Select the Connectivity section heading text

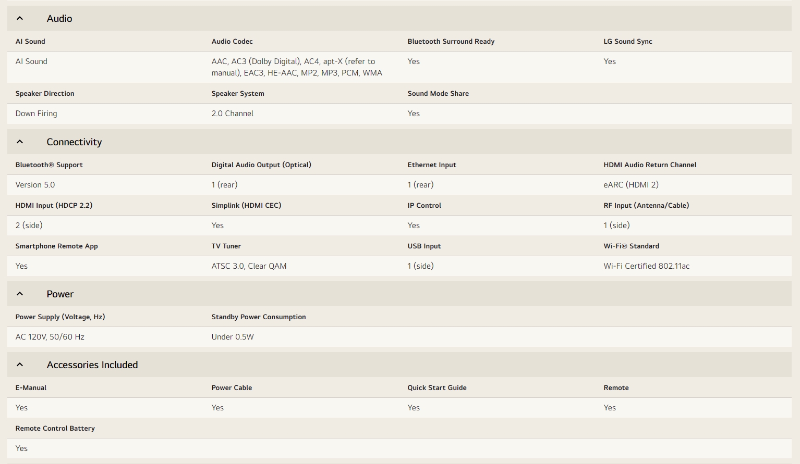74,142
